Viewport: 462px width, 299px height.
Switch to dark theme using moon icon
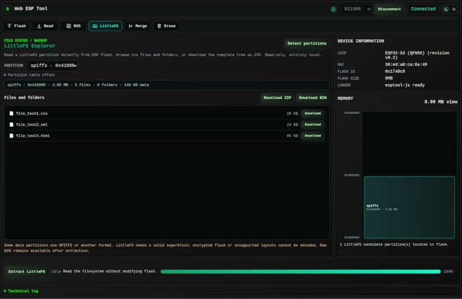(446, 9)
